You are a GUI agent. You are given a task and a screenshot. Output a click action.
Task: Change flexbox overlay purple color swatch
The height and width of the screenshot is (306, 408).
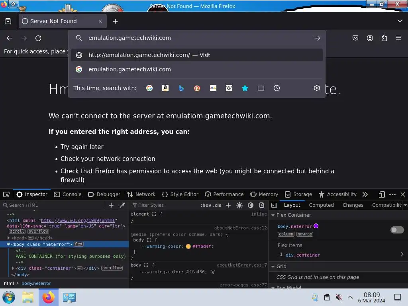[x=316, y=226]
